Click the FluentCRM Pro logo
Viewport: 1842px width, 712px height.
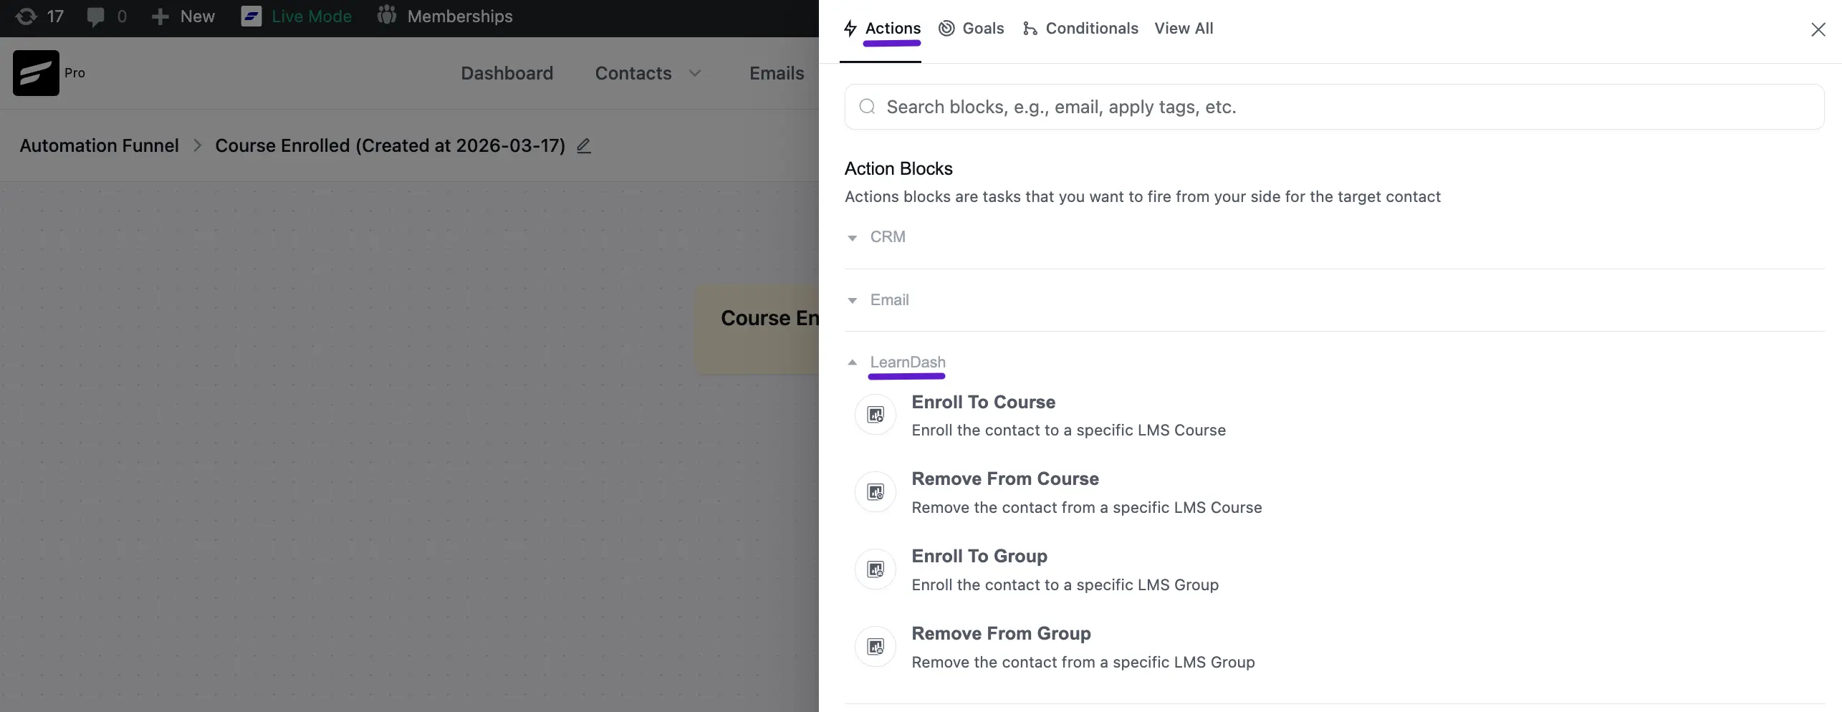[36, 73]
